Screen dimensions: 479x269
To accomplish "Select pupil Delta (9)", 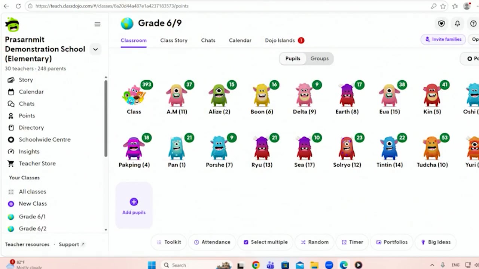I will tap(305, 98).
